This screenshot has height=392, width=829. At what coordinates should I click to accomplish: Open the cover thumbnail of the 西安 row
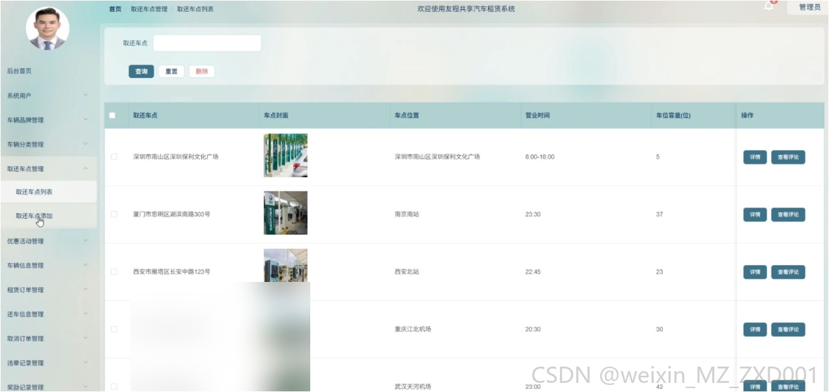click(285, 266)
